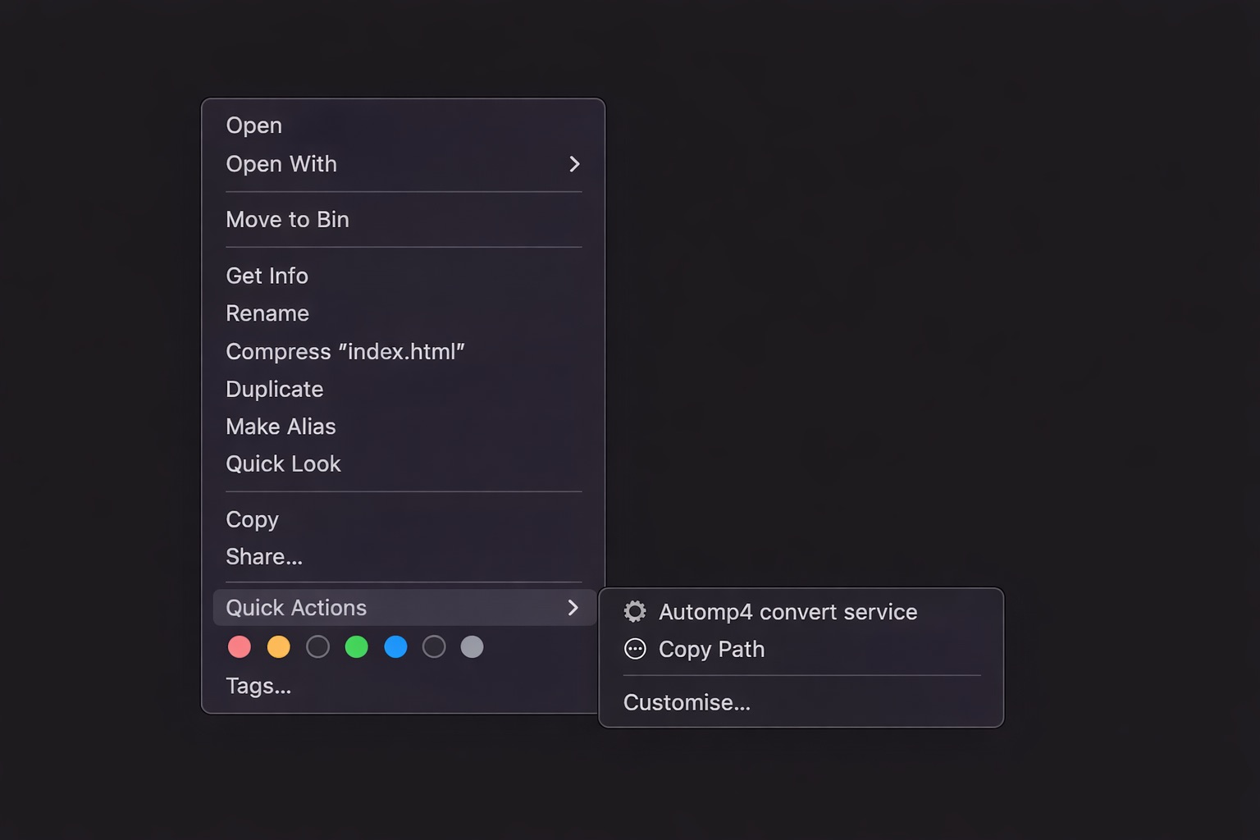Duplicate the selected file
This screenshot has height=840, width=1260.
tap(274, 389)
